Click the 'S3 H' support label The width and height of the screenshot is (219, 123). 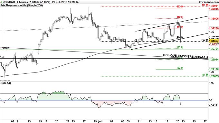pyautogui.click(x=180, y=68)
